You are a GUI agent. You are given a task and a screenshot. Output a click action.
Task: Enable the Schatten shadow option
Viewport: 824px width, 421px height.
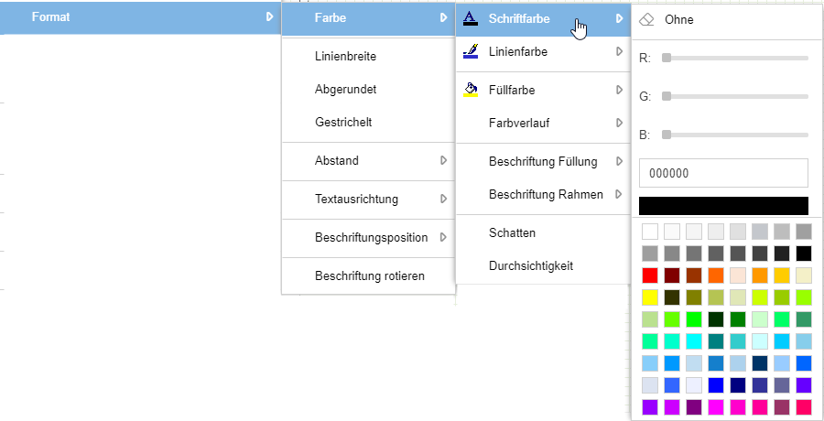(x=512, y=233)
